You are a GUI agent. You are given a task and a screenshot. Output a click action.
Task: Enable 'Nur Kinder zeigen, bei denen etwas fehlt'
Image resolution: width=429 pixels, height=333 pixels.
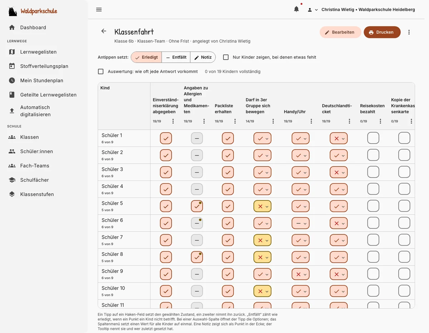[226, 57]
